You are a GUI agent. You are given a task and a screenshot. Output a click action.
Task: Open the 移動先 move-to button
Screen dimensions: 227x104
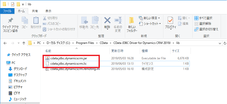84,23
